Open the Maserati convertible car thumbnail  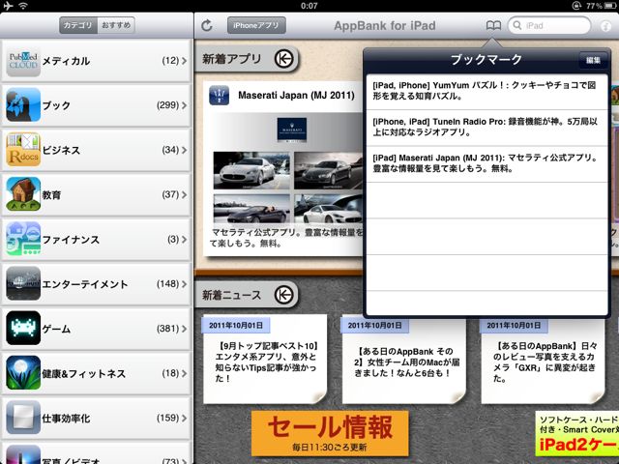251,209
